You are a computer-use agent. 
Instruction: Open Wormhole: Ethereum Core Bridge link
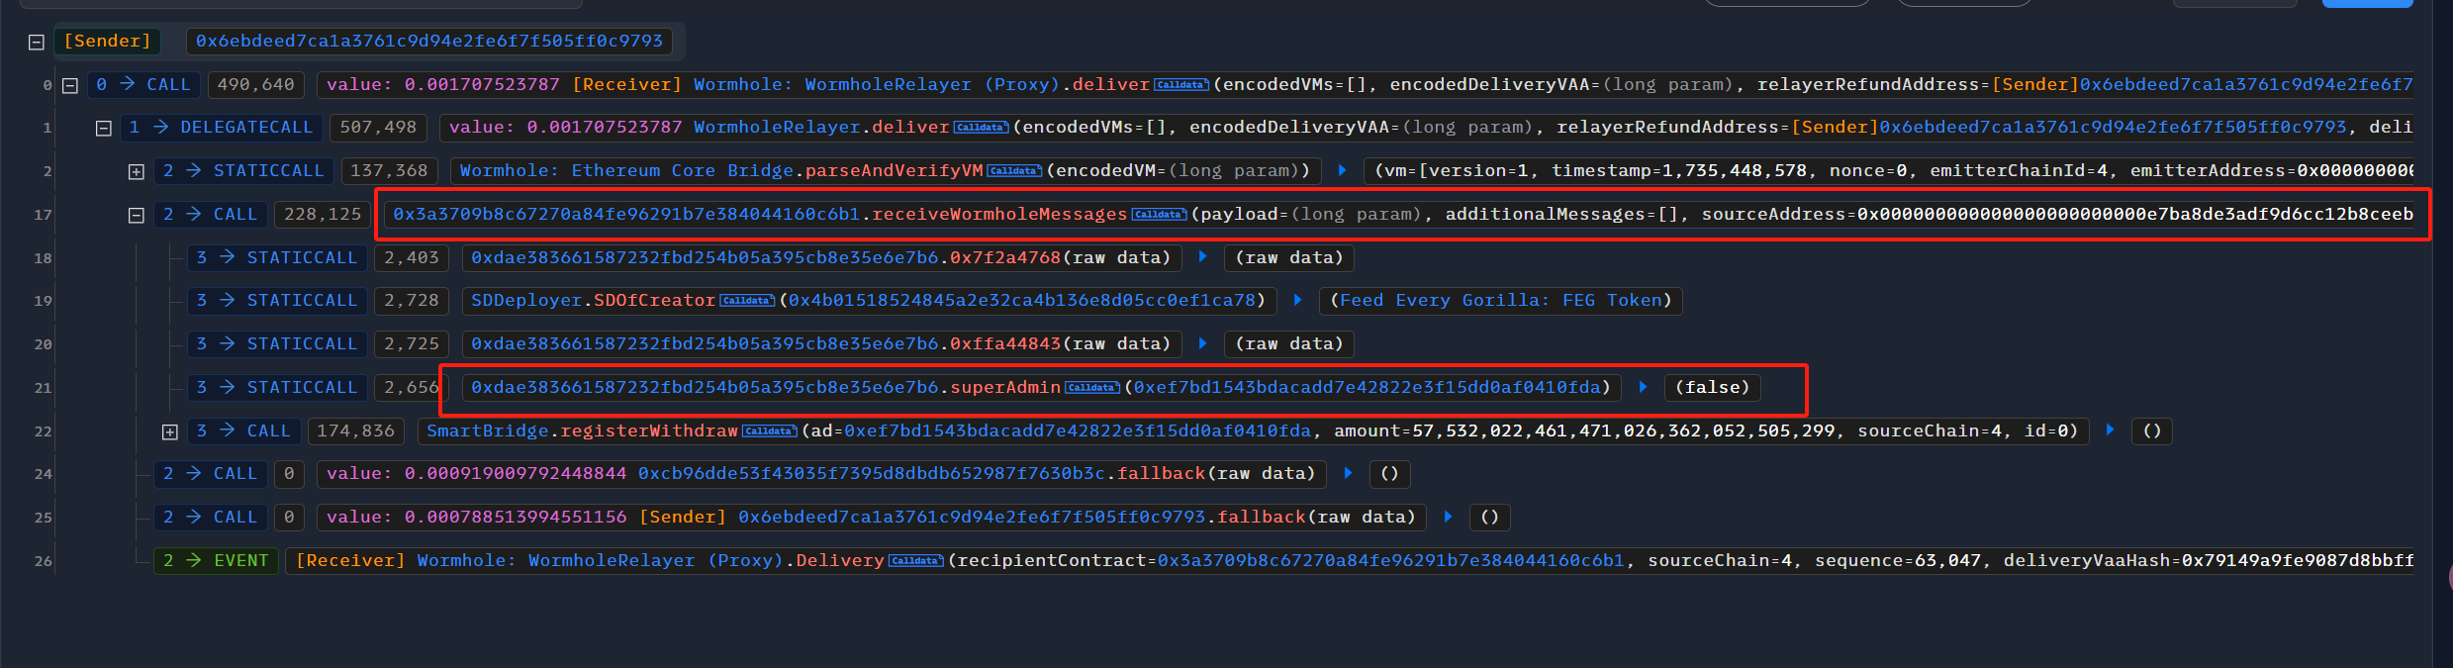pos(626,171)
